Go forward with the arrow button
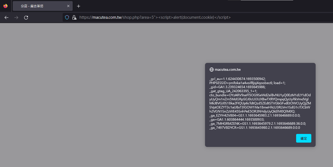The width and height of the screenshot is (333, 167). click(x=16, y=18)
